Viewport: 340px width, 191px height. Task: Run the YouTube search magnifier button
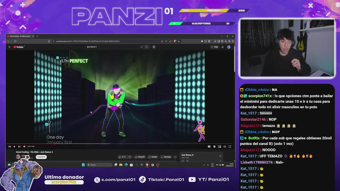click(x=146, y=47)
